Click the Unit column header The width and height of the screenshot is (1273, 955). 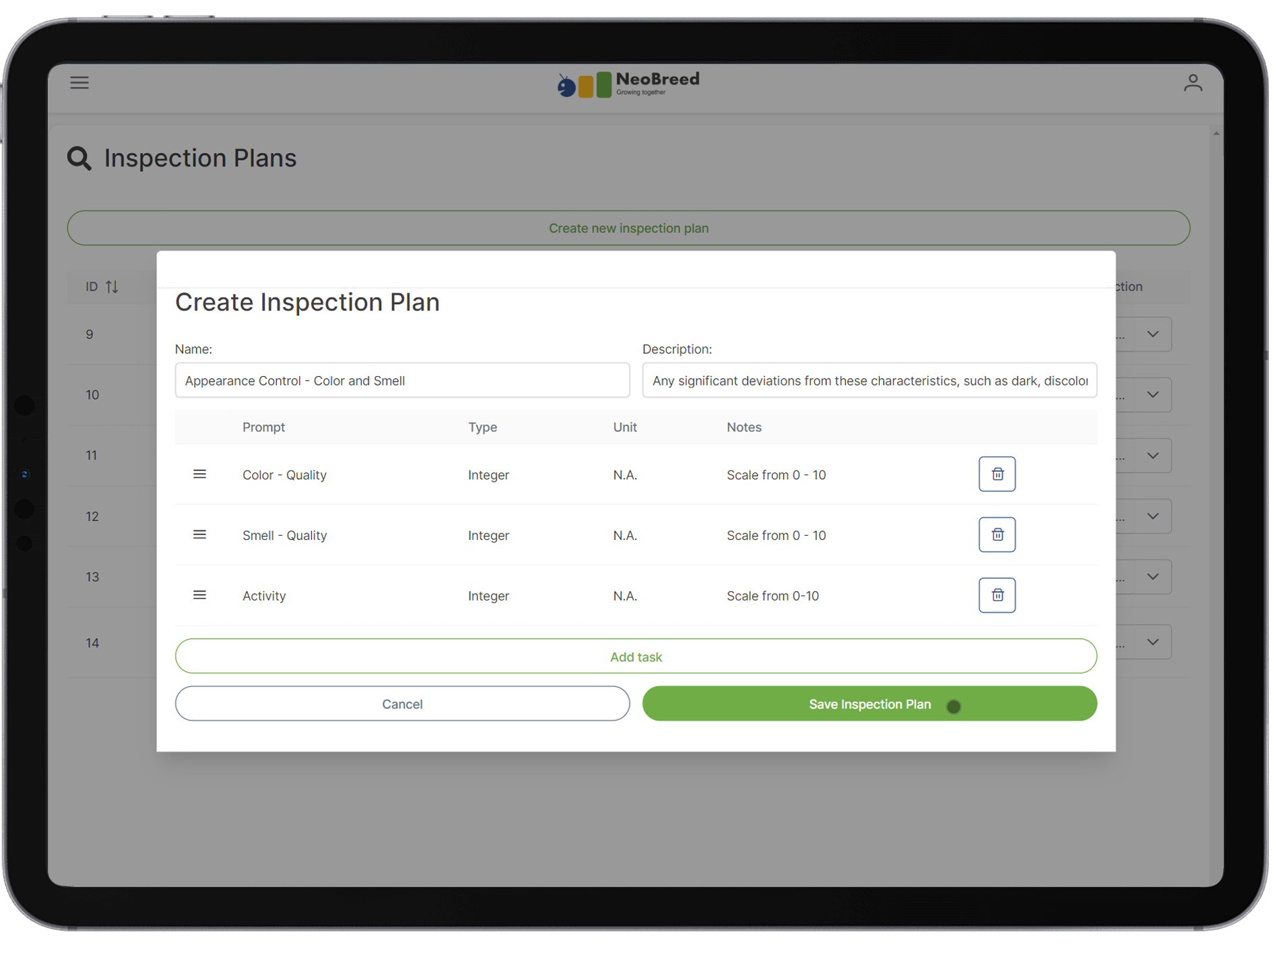point(625,428)
